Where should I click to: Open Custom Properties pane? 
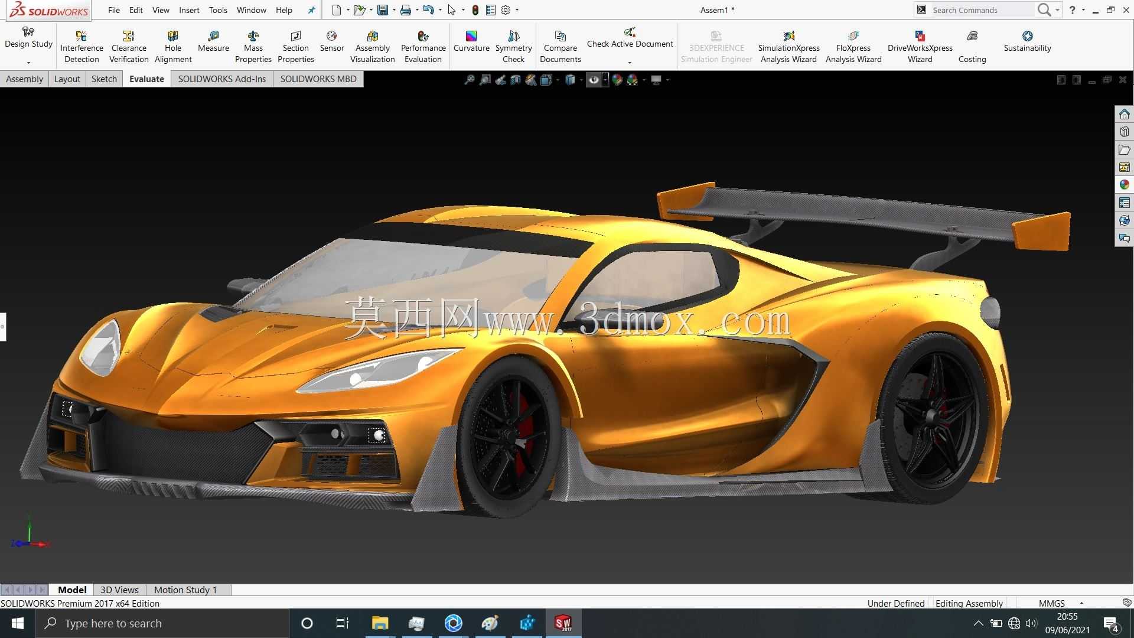point(1124,203)
